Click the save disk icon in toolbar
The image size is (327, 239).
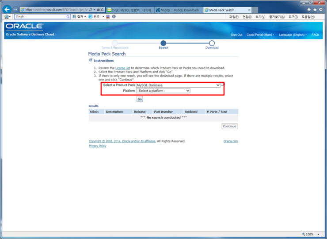point(108,16)
